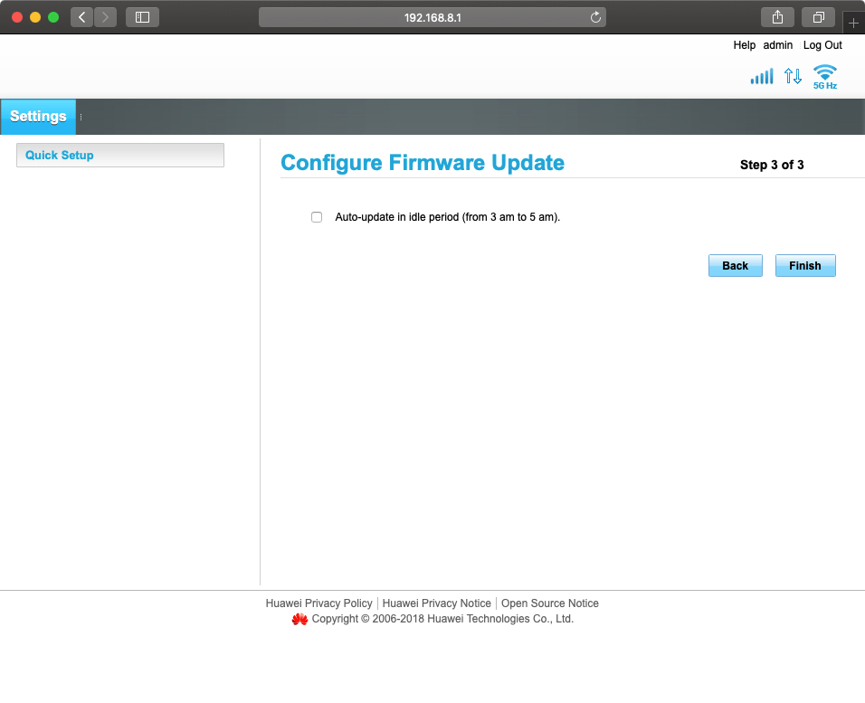This screenshot has height=703, width=865.
Task: Open a new Safari tab
Action: click(x=853, y=23)
